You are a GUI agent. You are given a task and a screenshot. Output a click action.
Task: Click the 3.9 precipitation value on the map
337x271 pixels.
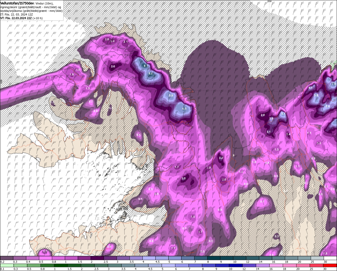(271, 119)
